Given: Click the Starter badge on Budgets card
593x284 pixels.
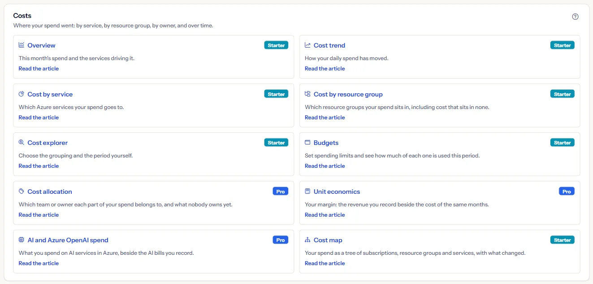Looking at the screenshot, I should (562, 143).
